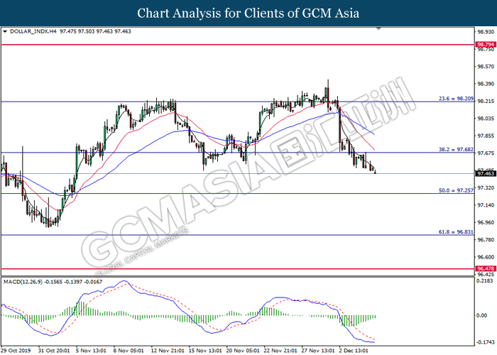Click the 22 Nov 21:01 time label
Image resolution: width=497 pixels, height=355 pixels.
(278, 349)
